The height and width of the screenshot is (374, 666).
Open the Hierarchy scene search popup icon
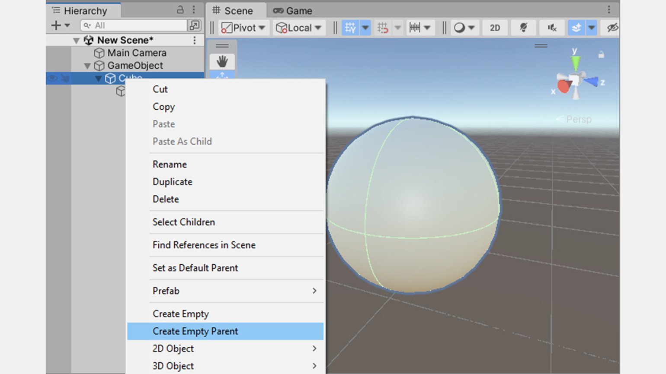[x=195, y=25]
